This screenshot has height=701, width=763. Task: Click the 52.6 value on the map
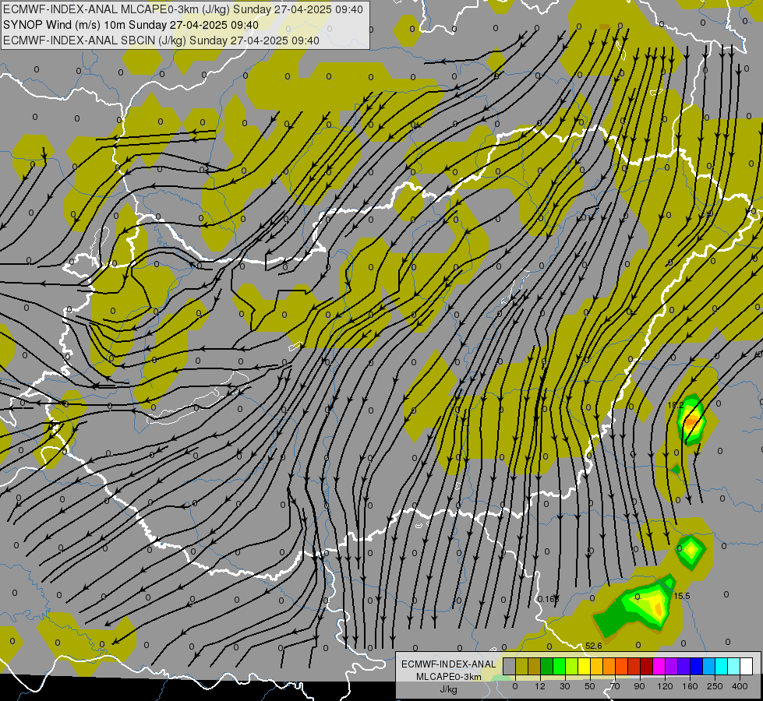[x=594, y=646]
